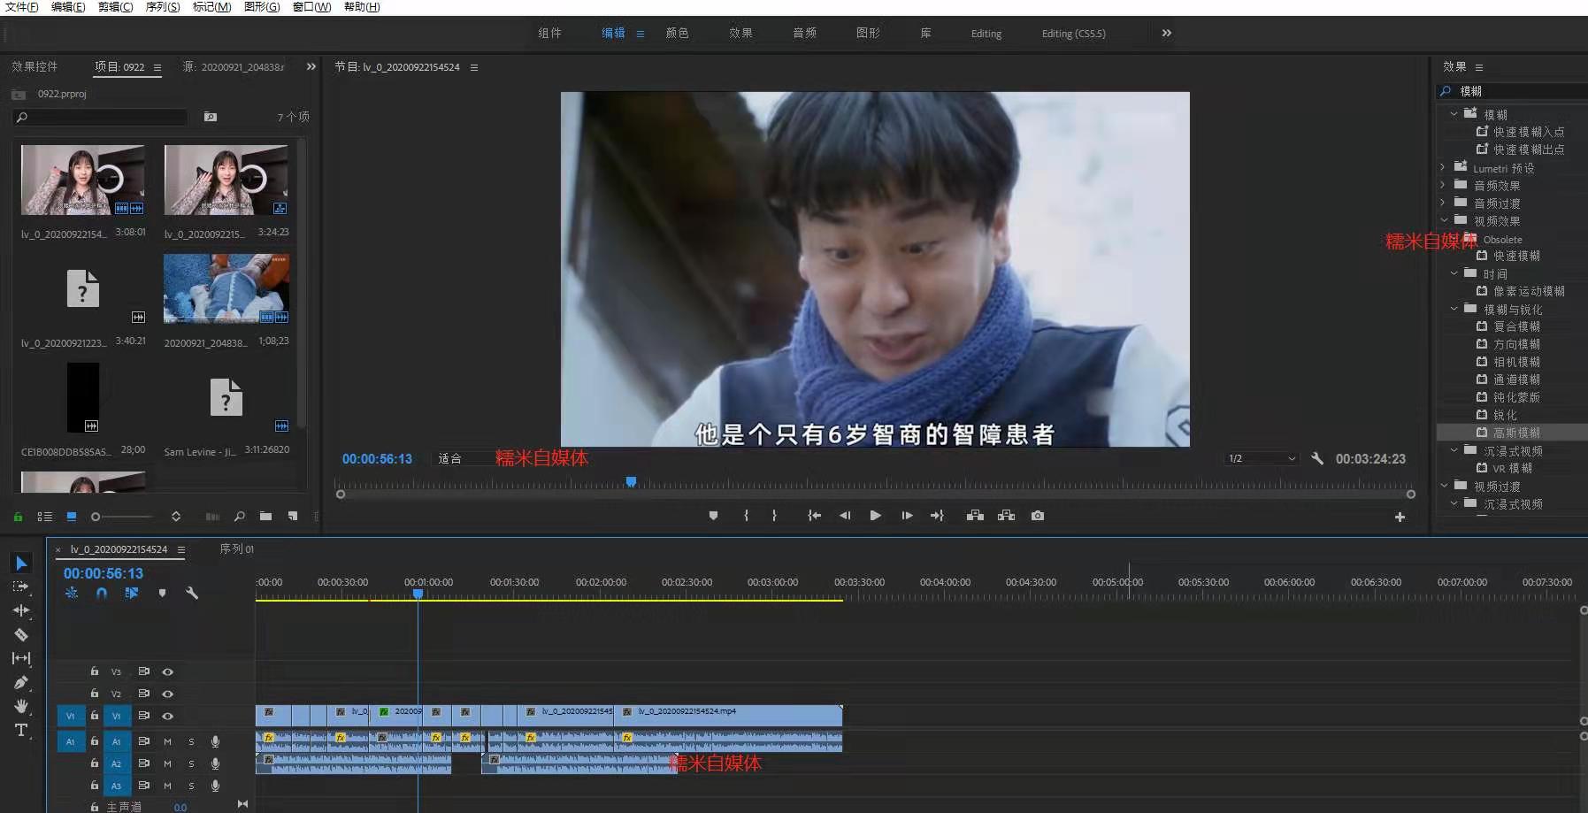Select the 20200921_204838 clip thumbnail

pyautogui.click(x=226, y=289)
